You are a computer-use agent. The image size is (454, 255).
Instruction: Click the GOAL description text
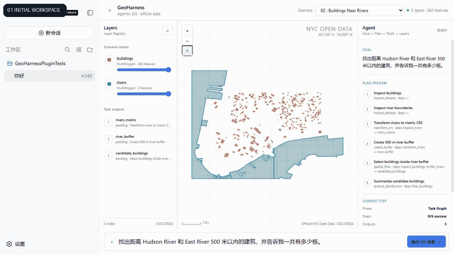403,62
